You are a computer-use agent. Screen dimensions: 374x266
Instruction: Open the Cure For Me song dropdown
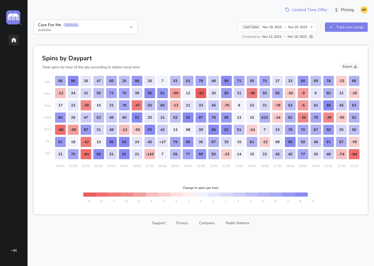[x=131, y=27]
